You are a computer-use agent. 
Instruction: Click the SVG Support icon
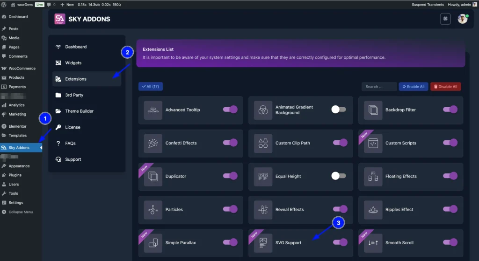(x=263, y=243)
